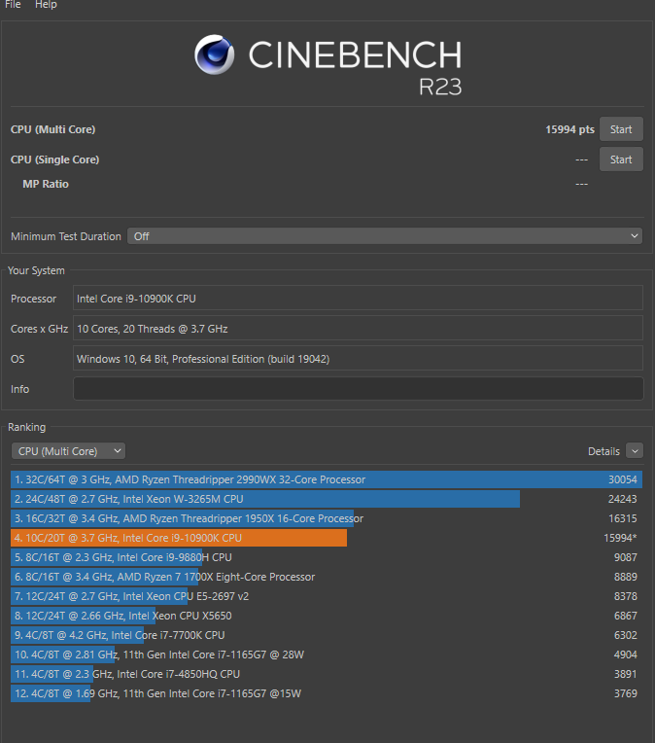Click the Processor field showing i9-10900K

click(x=358, y=299)
